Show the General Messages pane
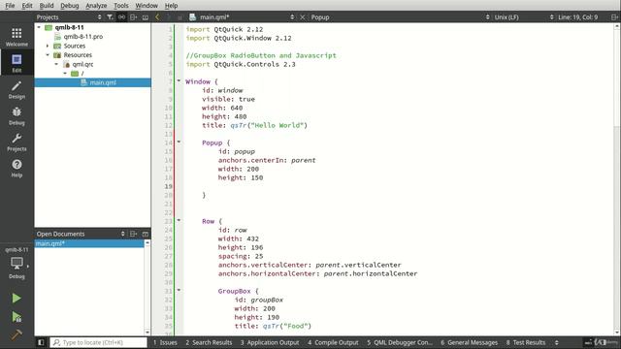This screenshot has height=349, width=621. [470, 342]
